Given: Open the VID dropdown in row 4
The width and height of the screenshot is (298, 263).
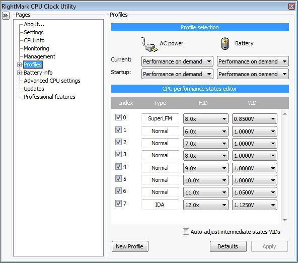Looking at the screenshot, I should (x=255, y=168).
